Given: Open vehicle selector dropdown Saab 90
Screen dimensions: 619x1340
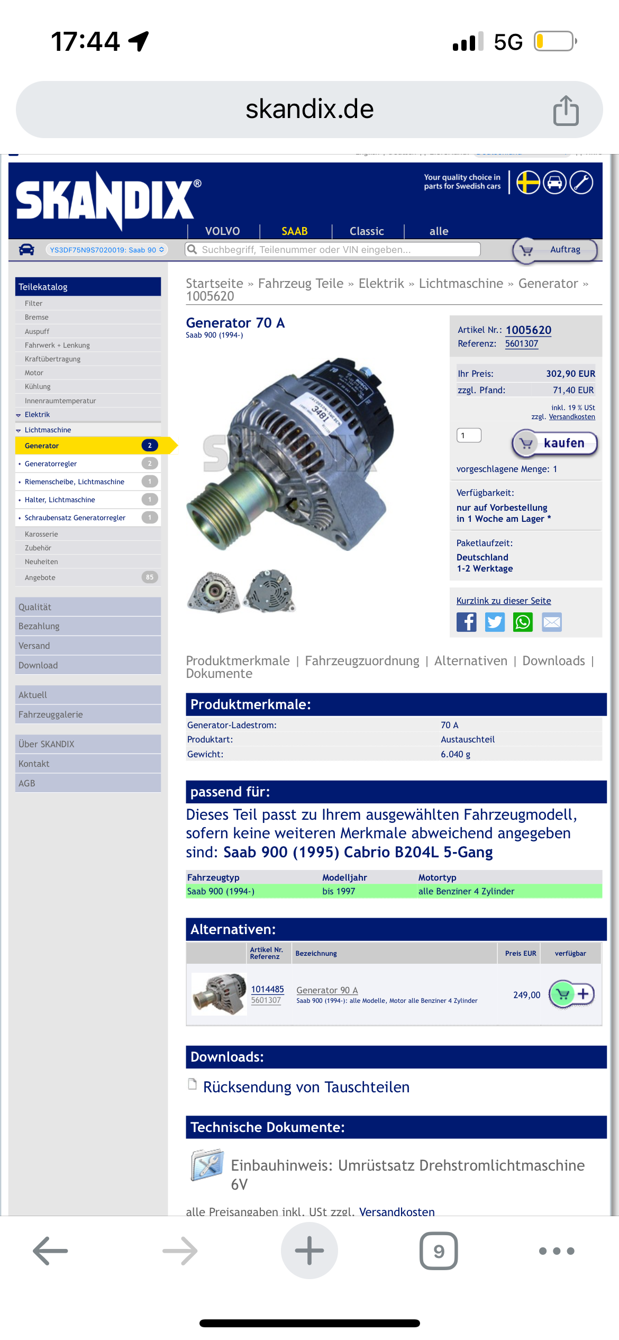Looking at the screenshot, I should click(107, 250).
